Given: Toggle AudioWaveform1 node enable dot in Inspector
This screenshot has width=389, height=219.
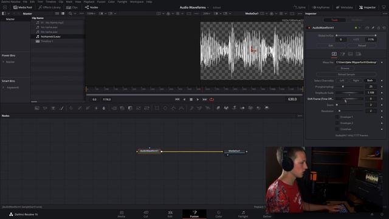Looking at the screenshot, I should 309,28.
